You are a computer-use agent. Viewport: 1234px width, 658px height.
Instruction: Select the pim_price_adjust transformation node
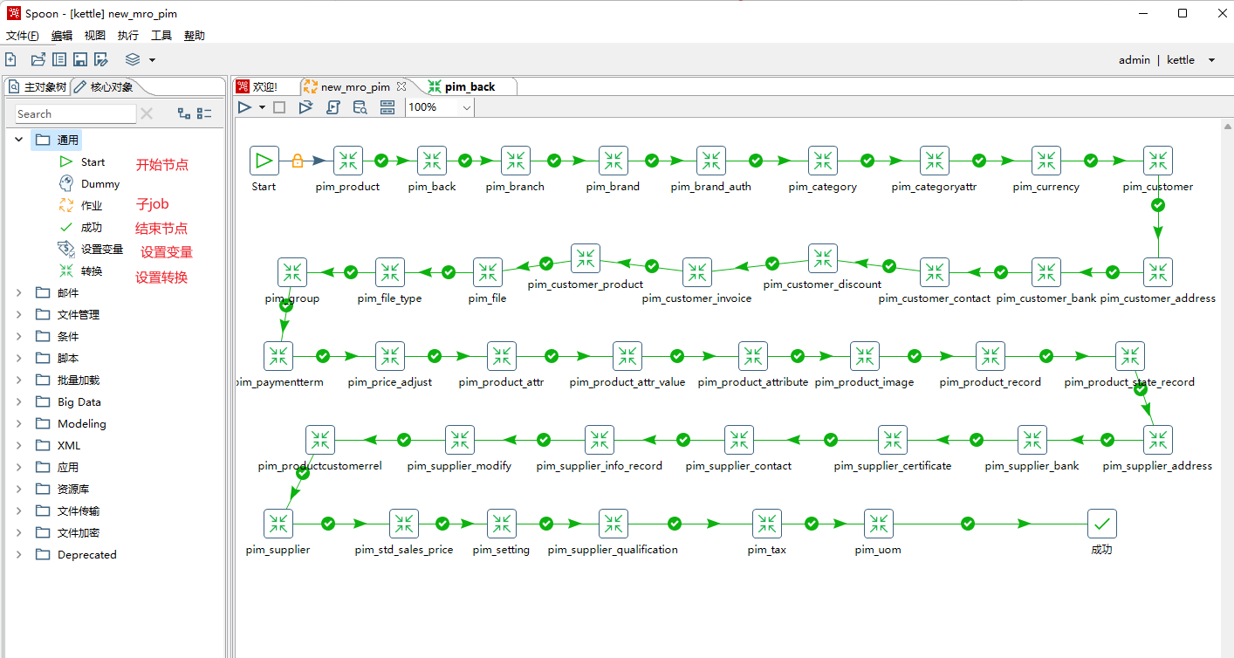click(389, 356)
